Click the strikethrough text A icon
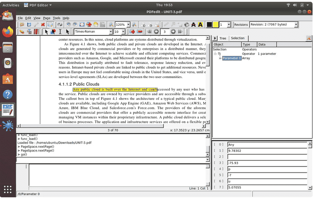 pos(193,25)
